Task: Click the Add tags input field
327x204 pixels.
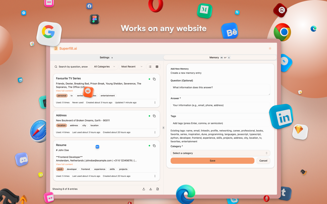Action: [x=220, y=123]
